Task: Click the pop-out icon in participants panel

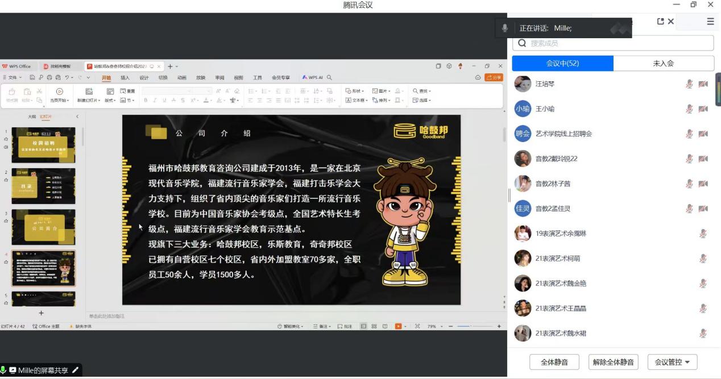Action: (x=660, y=22)
